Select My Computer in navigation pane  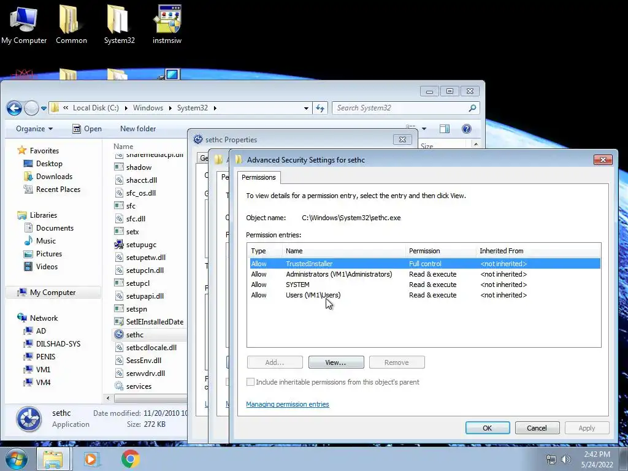coord(53,293)
